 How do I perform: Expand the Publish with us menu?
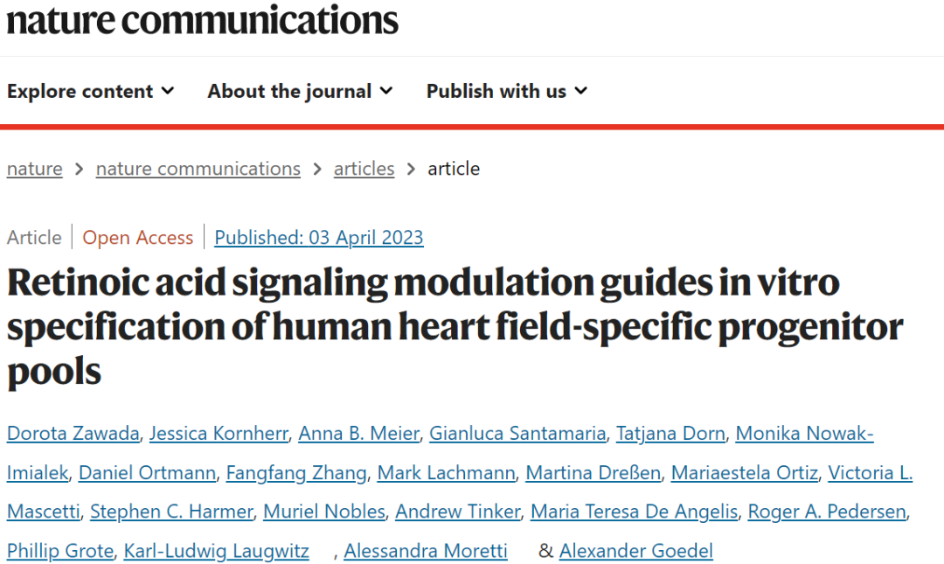point(506,91)
